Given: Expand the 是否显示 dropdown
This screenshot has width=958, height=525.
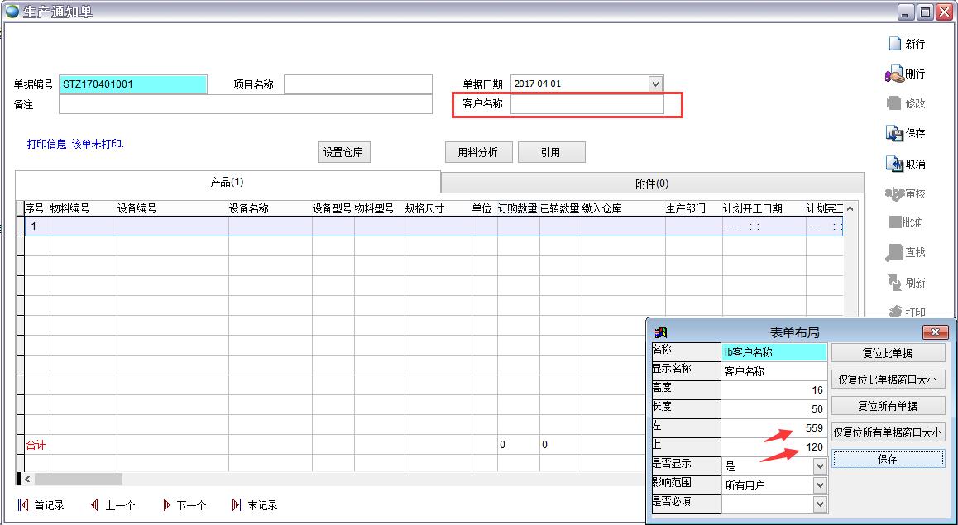Looking at the screenshot, I should 819,466.
